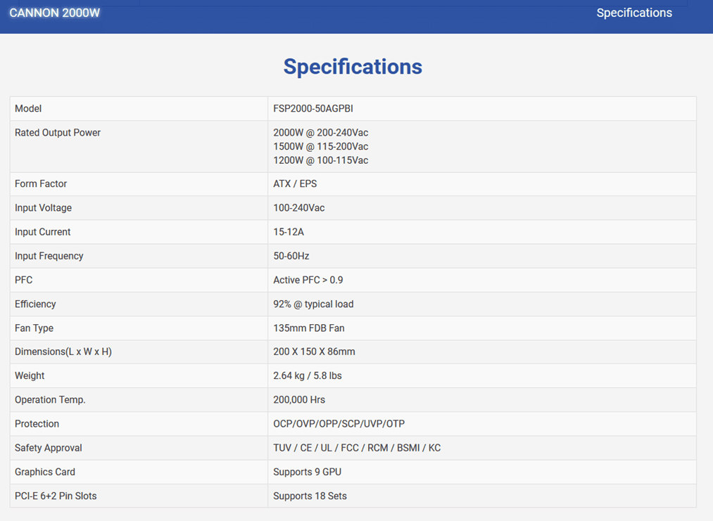Select the Fan Type label
Viewport: 713px width, 521px height.
[x=34, y=328]
